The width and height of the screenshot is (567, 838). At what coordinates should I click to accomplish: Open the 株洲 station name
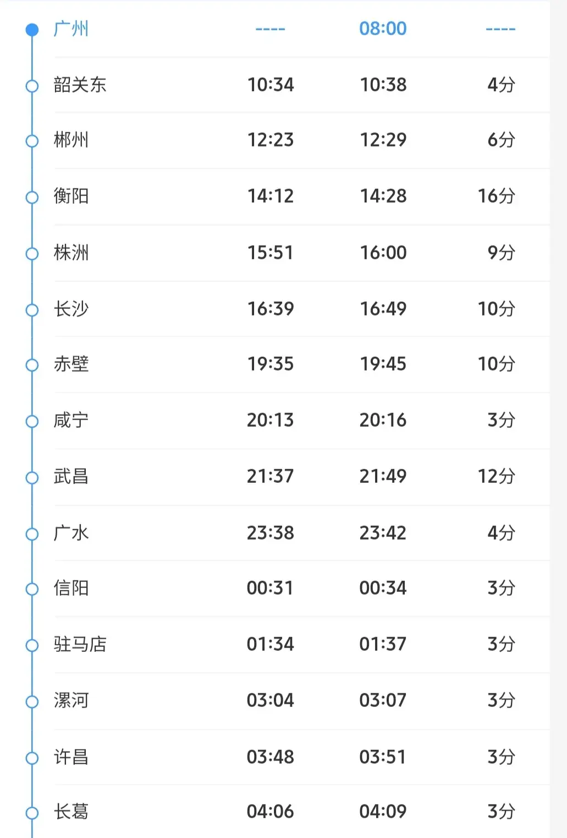tap(71, 253)
